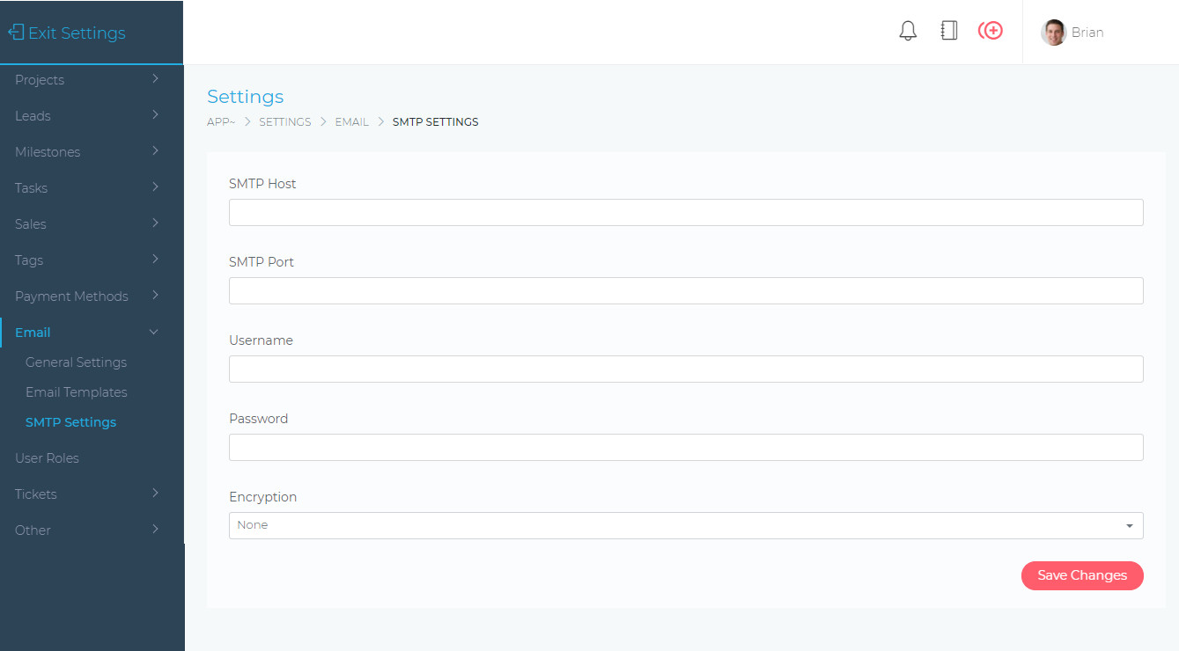Switch to General Settings under Email
This screenshot has width=1179, height=651.
tap(76, 362)
